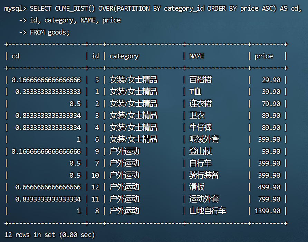Click the 'cd' column header

(x=16, y=56)
